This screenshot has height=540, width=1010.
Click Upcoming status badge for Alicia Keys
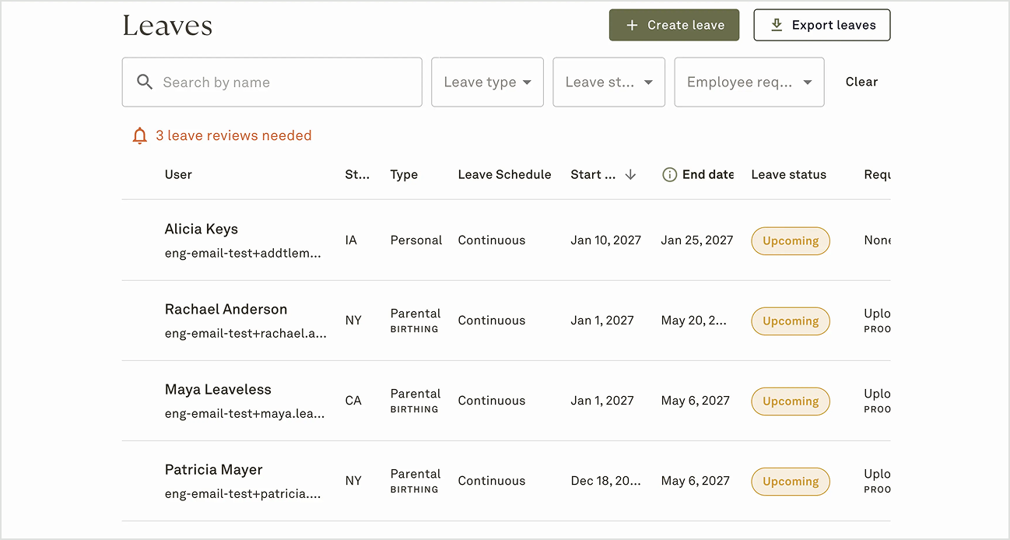pos(791,241)
